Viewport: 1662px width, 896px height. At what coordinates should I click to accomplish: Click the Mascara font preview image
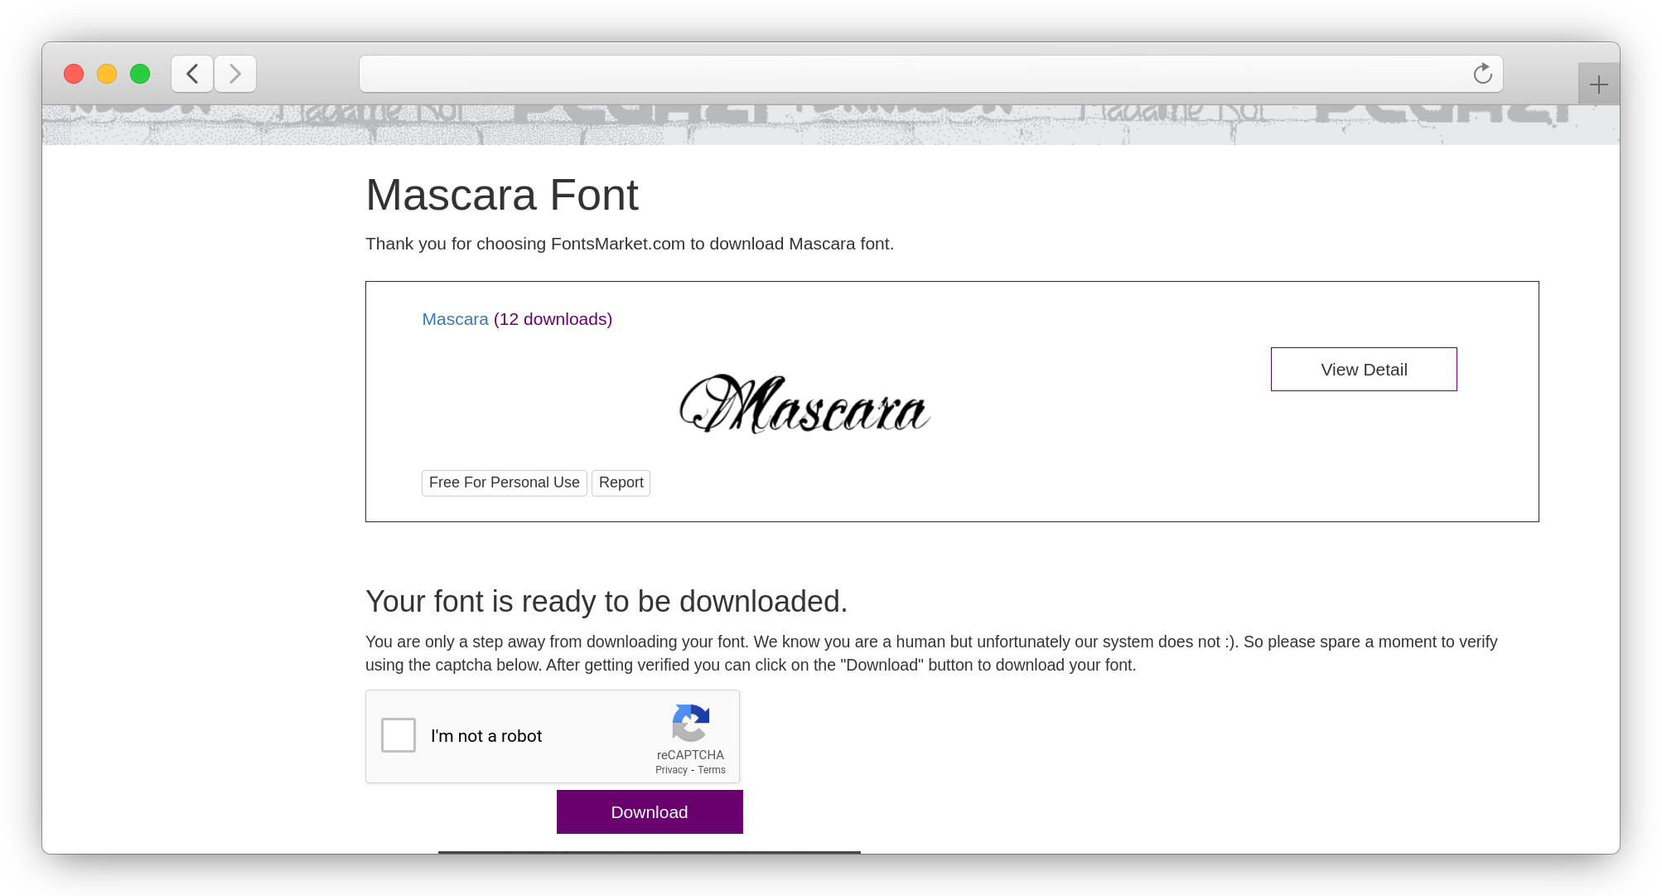[x=804, y=404]
